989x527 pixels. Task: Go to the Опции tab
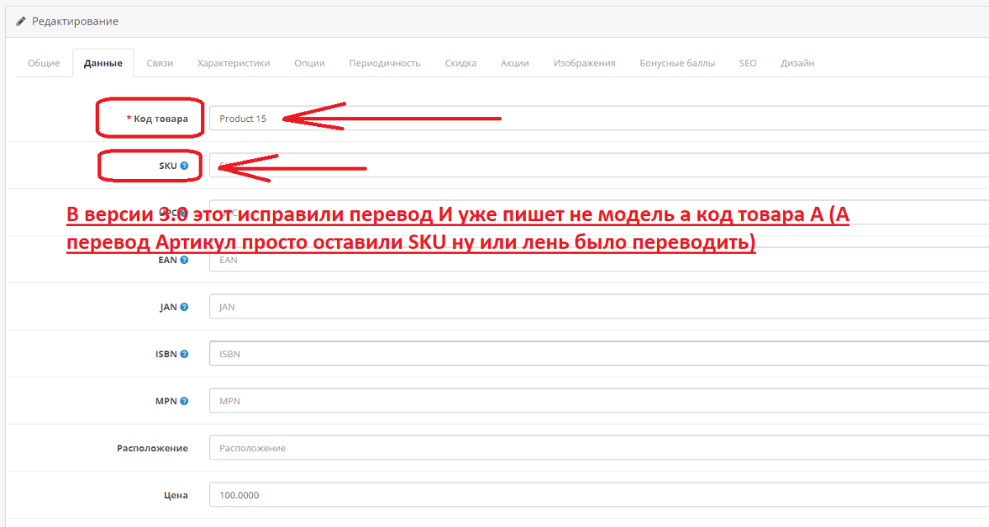pyautogui.click(x=309, y=63)
